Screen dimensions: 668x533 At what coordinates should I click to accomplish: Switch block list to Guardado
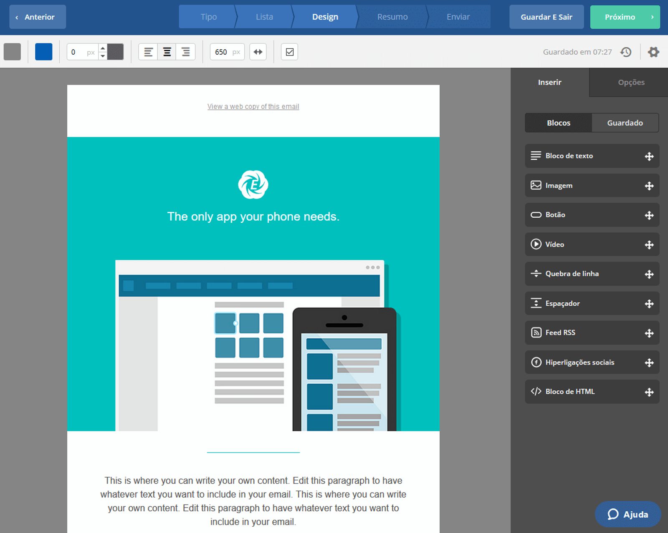click(625, 123)
